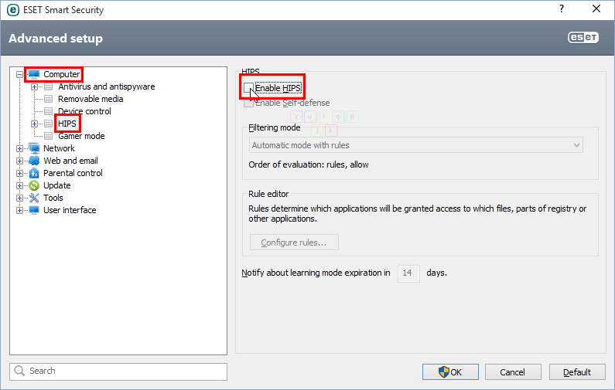Expand the Parental control node

tap(19, 173)
